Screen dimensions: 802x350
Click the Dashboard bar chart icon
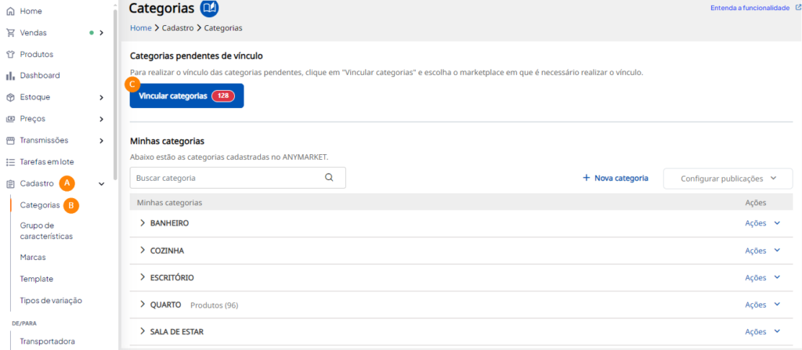coord(9,76)
